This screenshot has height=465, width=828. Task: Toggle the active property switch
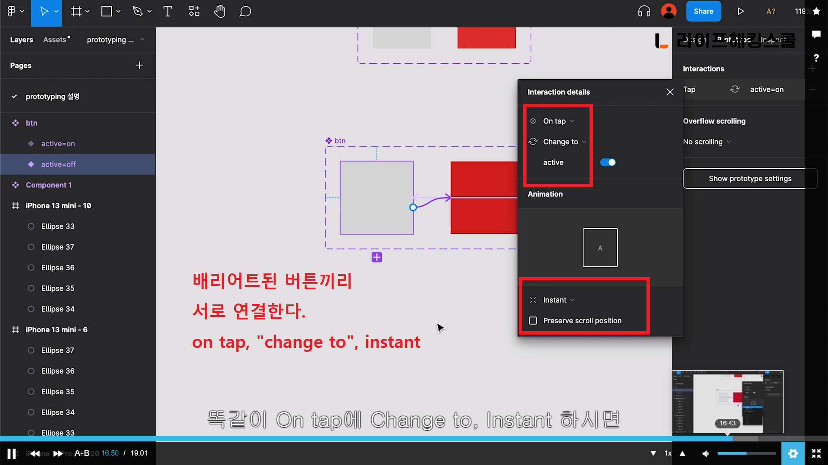[608, 162]
